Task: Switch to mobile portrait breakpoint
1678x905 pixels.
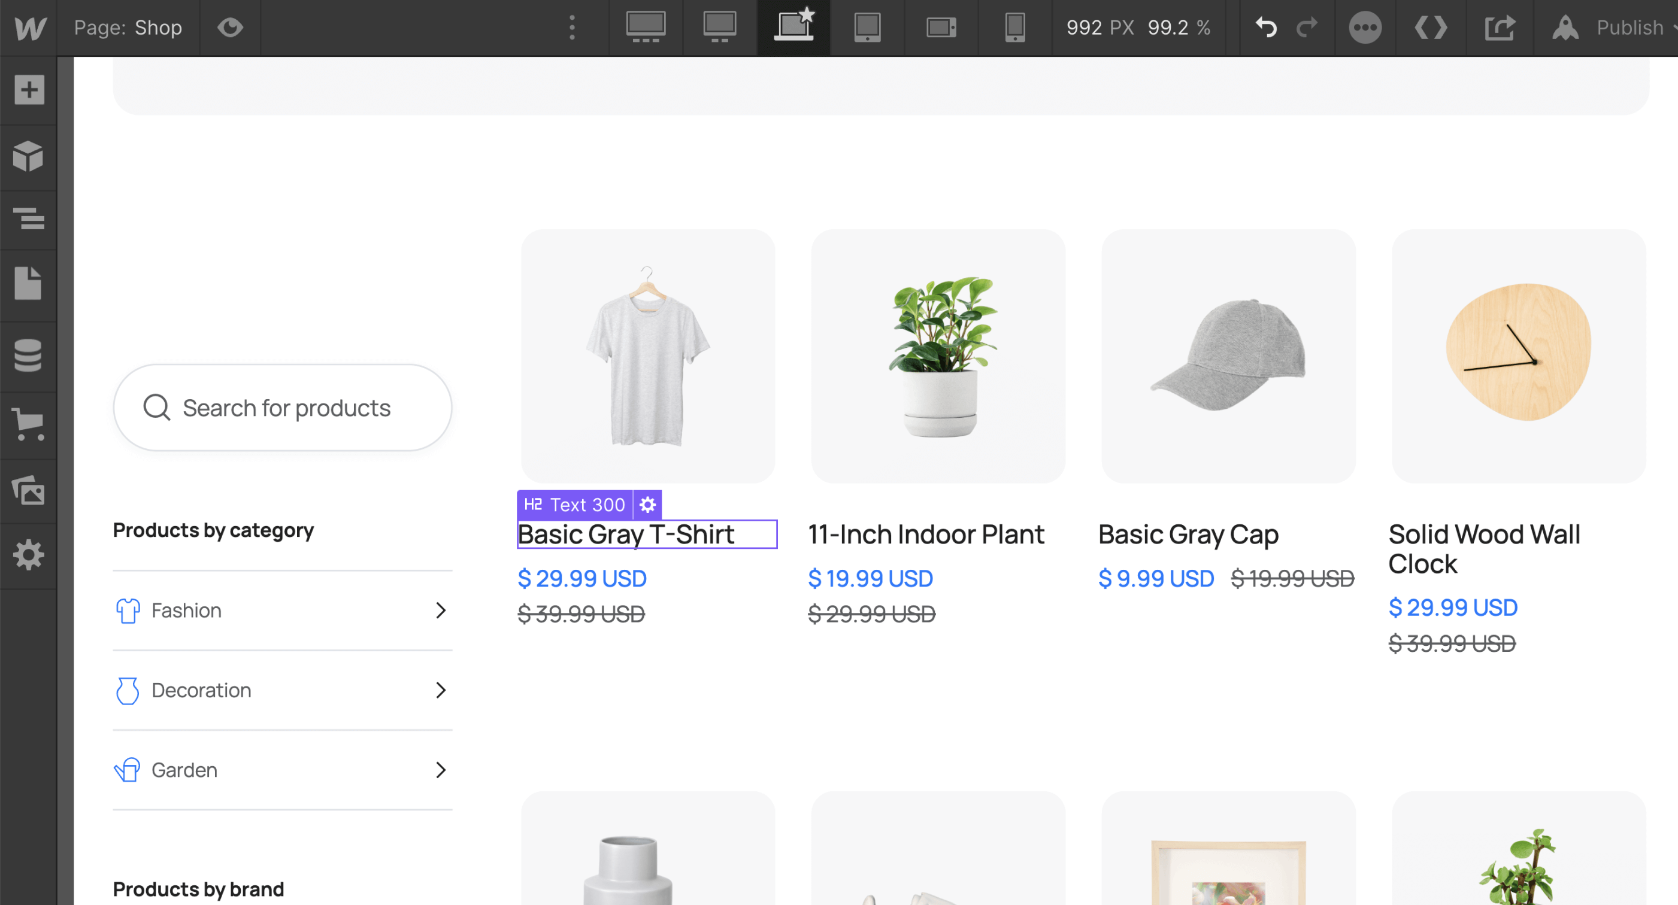Action: (x=1015, y=28)
